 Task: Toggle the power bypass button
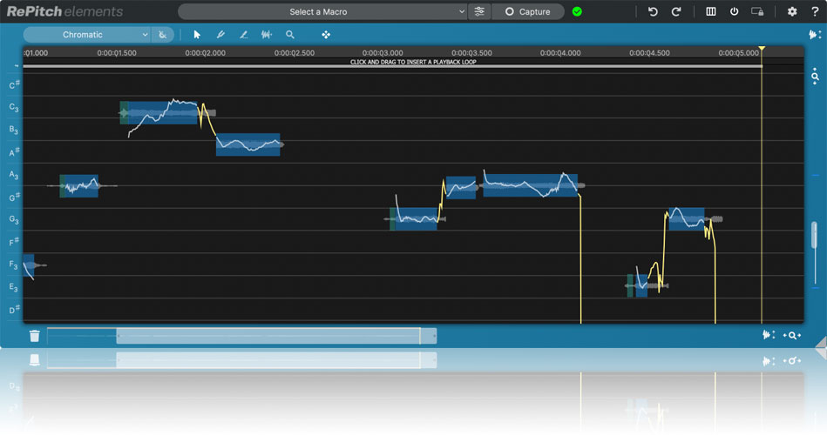point(734,11)
